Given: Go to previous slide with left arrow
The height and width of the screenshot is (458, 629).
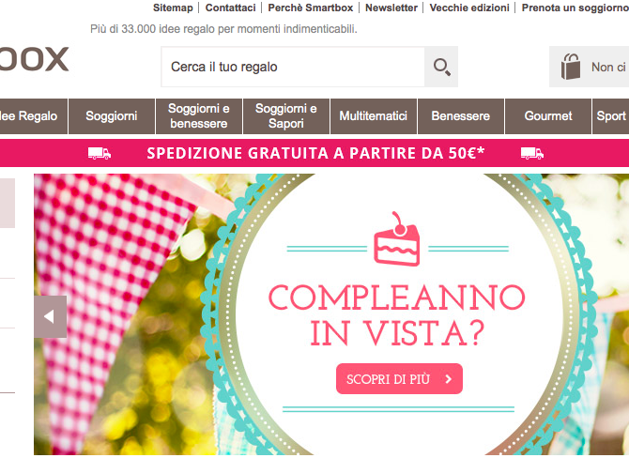Looking at the screenshot, I should pos(50,316).
